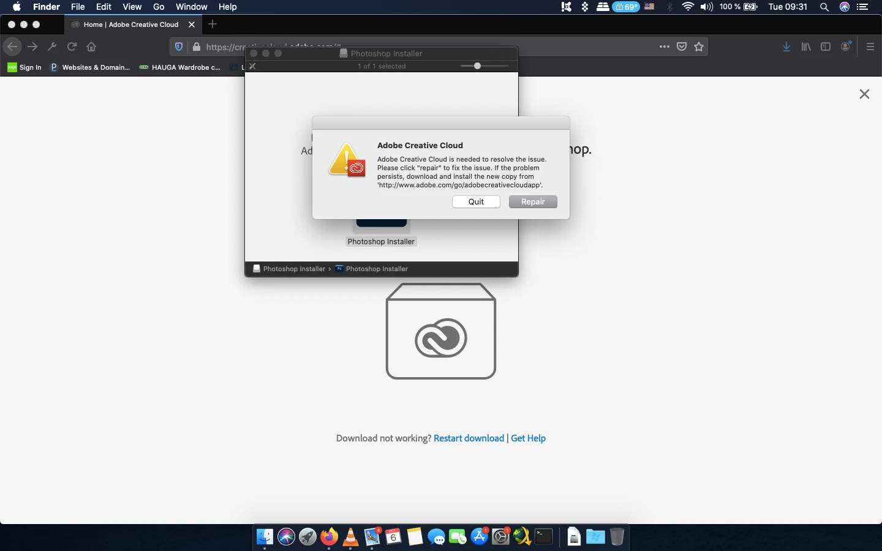Viewport: 882px width, 551px height.
Task: Open the Sign In bookmark
Action: (x=24, y=67)
